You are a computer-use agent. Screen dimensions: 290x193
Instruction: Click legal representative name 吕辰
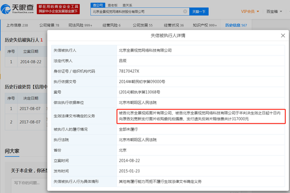click(x=123, y=61)
